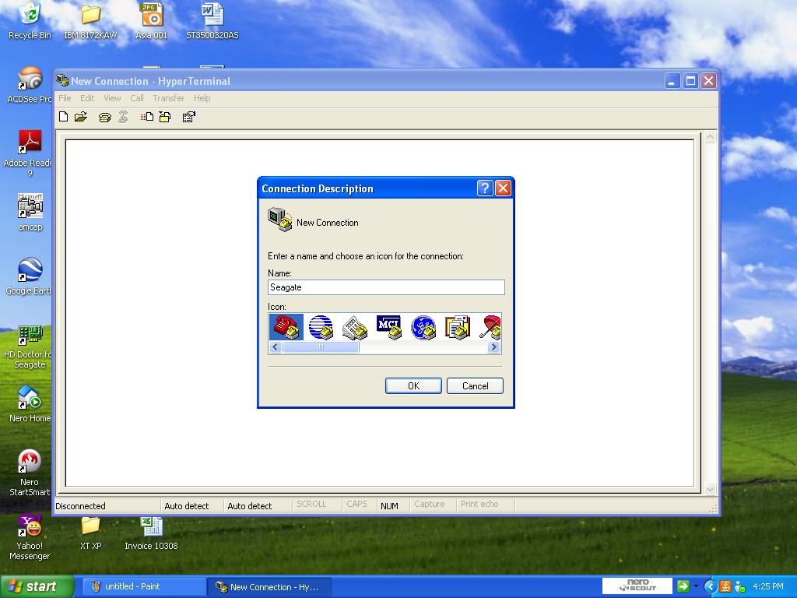
Task: Confirm the connection name with OK
Action: pyautogui.click(x=413, y=386)
